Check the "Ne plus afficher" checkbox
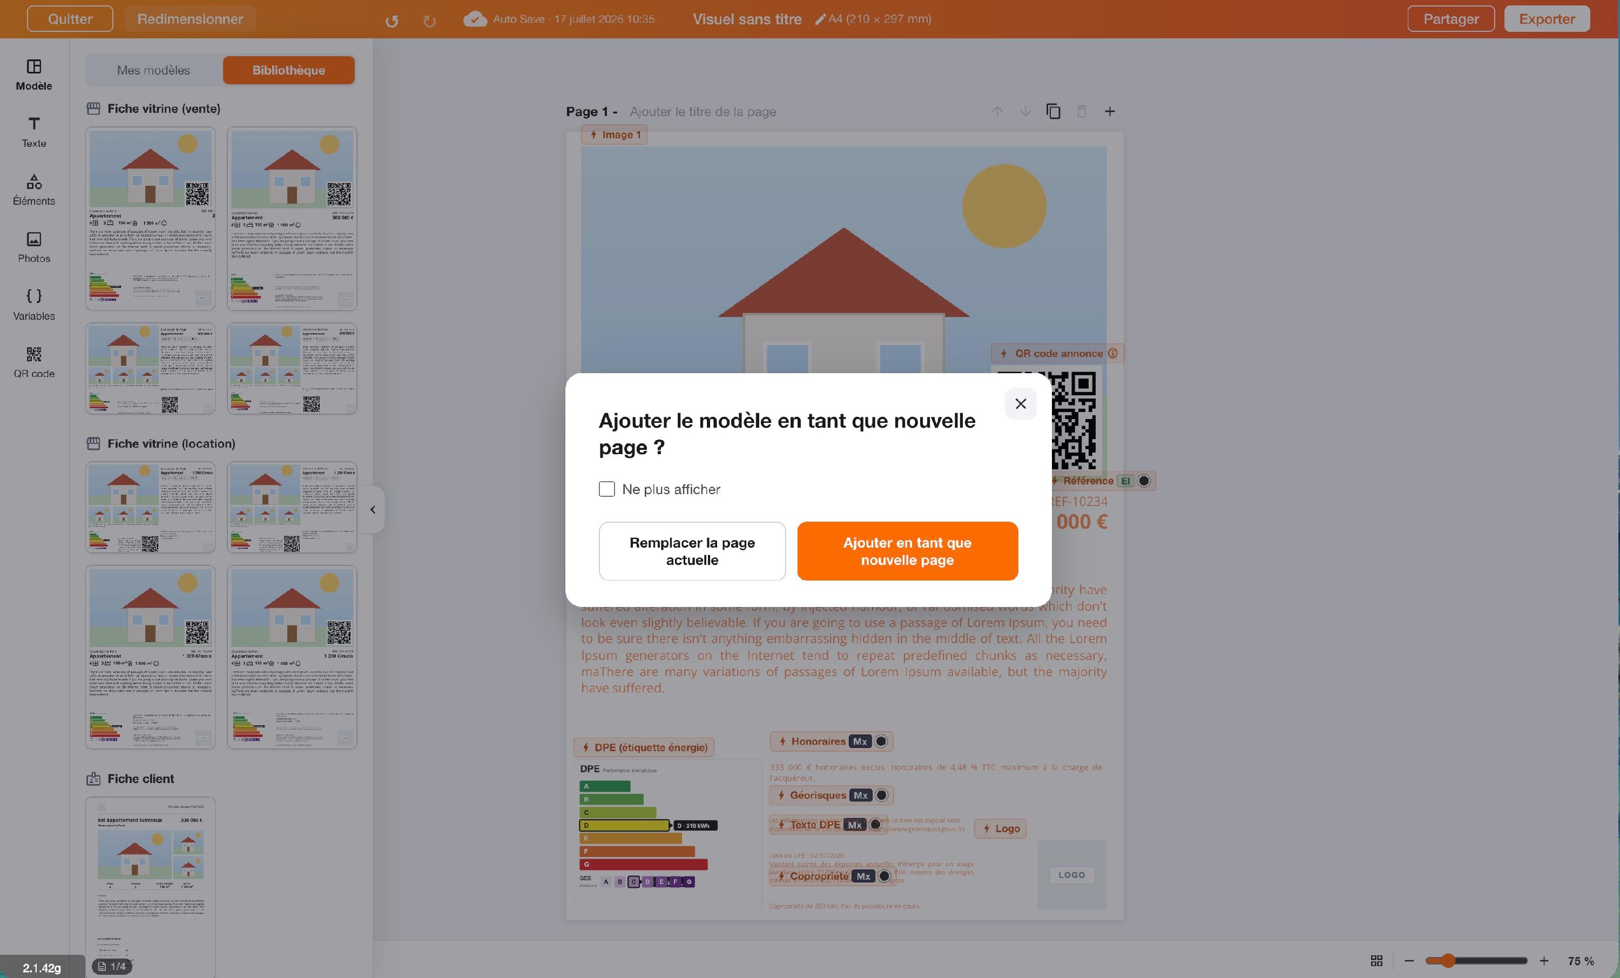The image size is (1620, 978). coord(607,489)
